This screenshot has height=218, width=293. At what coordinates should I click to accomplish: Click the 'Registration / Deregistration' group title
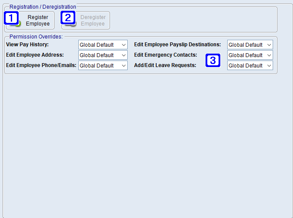coord(43,7)
